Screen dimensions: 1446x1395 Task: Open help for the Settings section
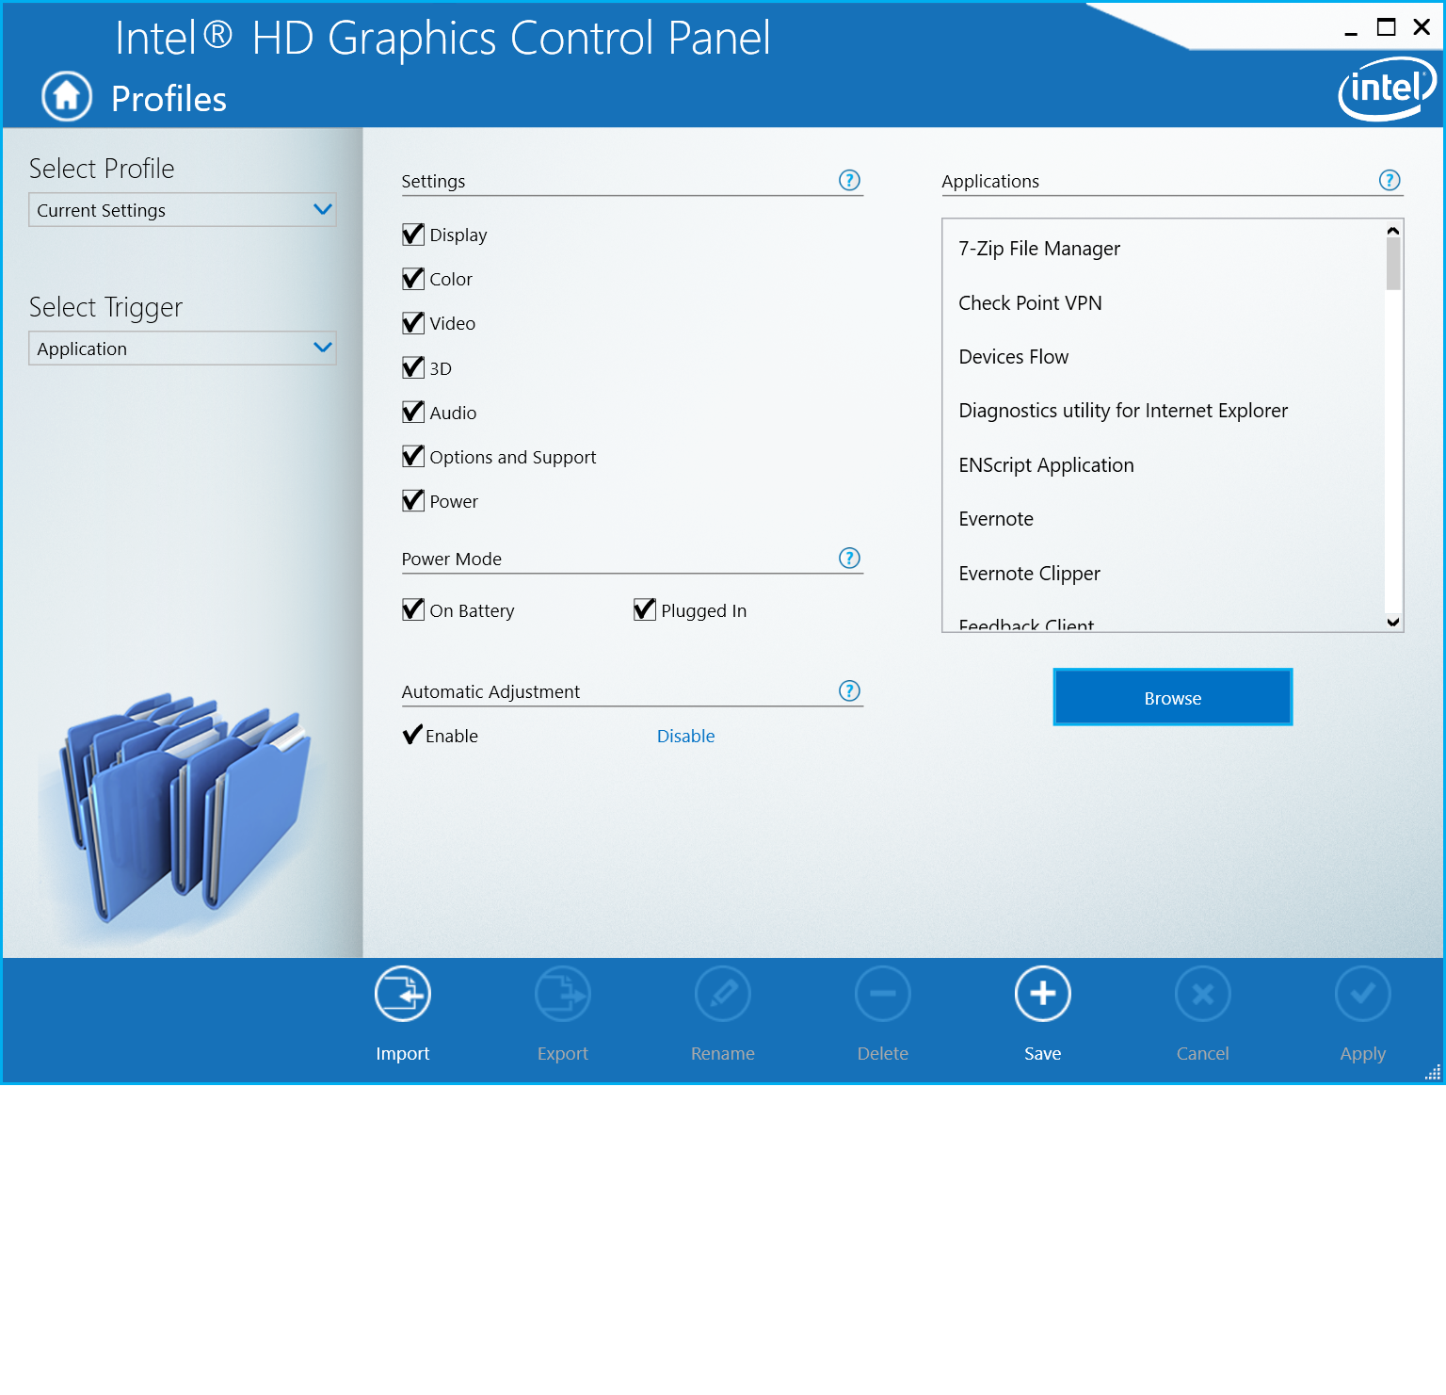(x=849, y=180)
